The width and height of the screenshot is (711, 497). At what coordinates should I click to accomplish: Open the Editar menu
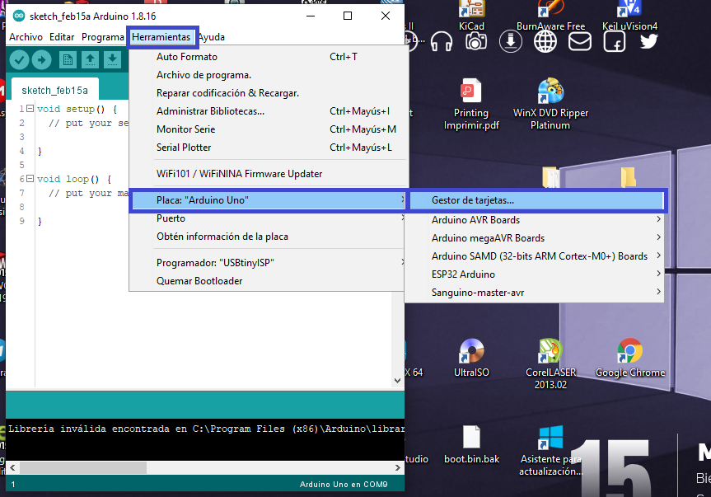[62, 37]
